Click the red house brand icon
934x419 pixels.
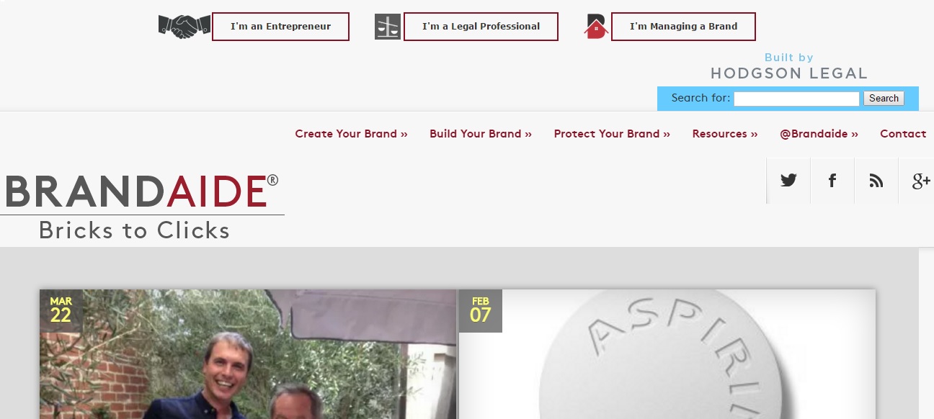(596, 27)
